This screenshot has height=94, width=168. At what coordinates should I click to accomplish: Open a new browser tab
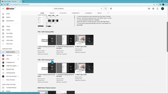click(x=24, y=2)
